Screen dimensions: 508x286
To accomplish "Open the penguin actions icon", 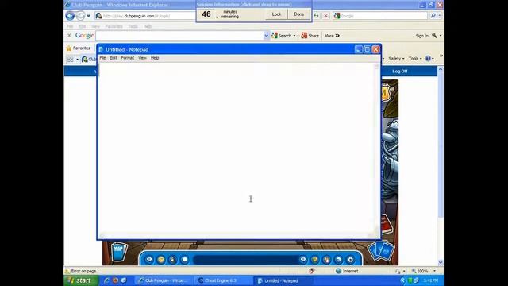I will [173, 260].
